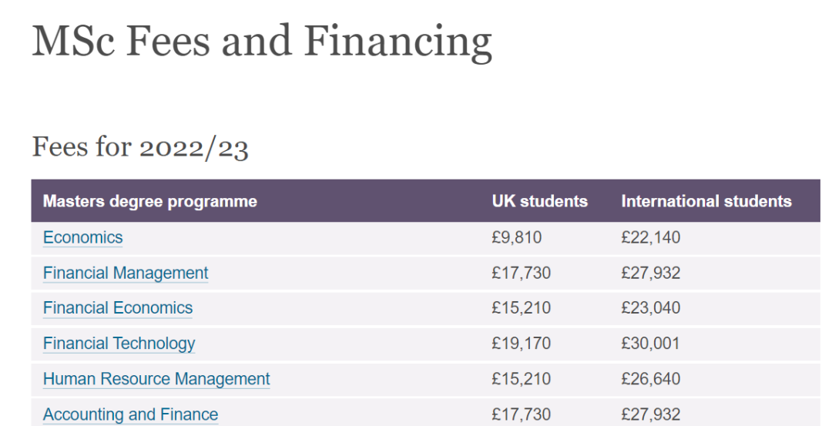The width and height of the screenshot is (832, 426).
Task: Select the £22,140 international fee for Economics
Action: pyautogui.click(x=650, y=237)
